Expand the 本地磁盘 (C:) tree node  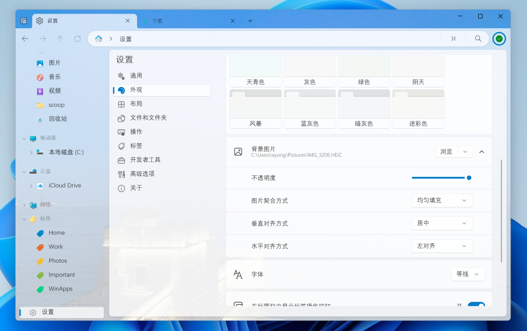31,152
